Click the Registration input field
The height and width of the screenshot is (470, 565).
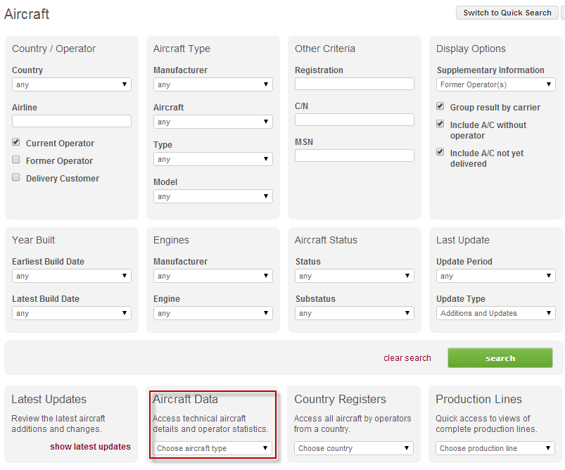355,84
